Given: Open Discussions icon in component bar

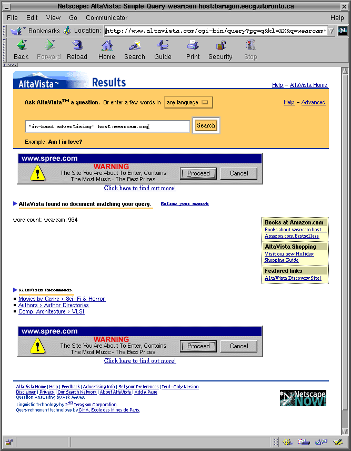Looking at the screenshot, I should click(322, 442).
